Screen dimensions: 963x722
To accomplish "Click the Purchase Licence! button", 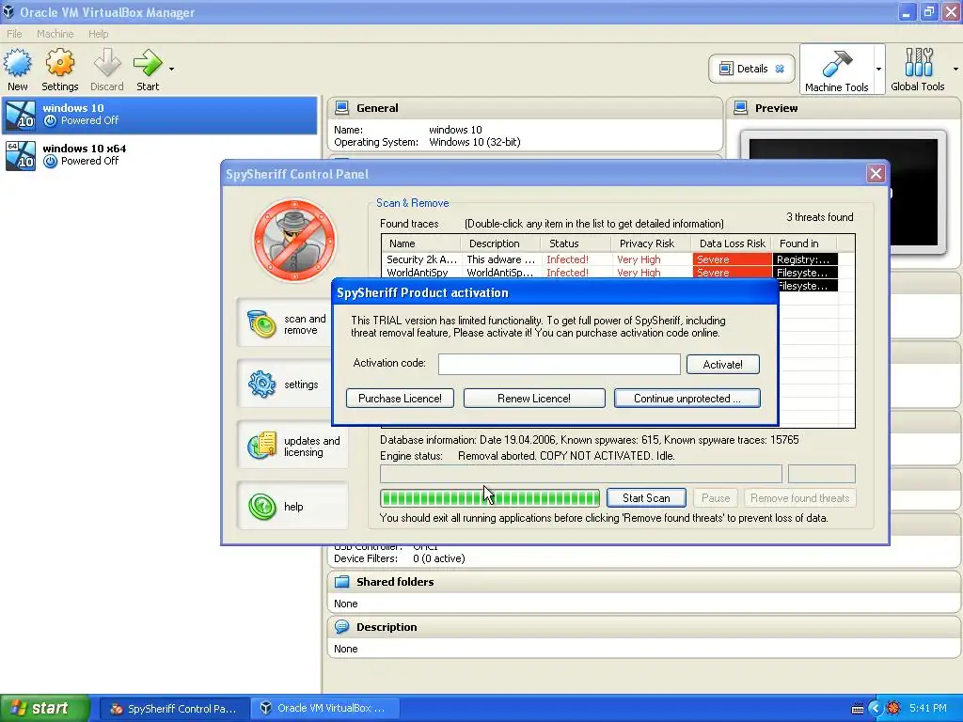I will pyautogui.click(x=400, y=399).
